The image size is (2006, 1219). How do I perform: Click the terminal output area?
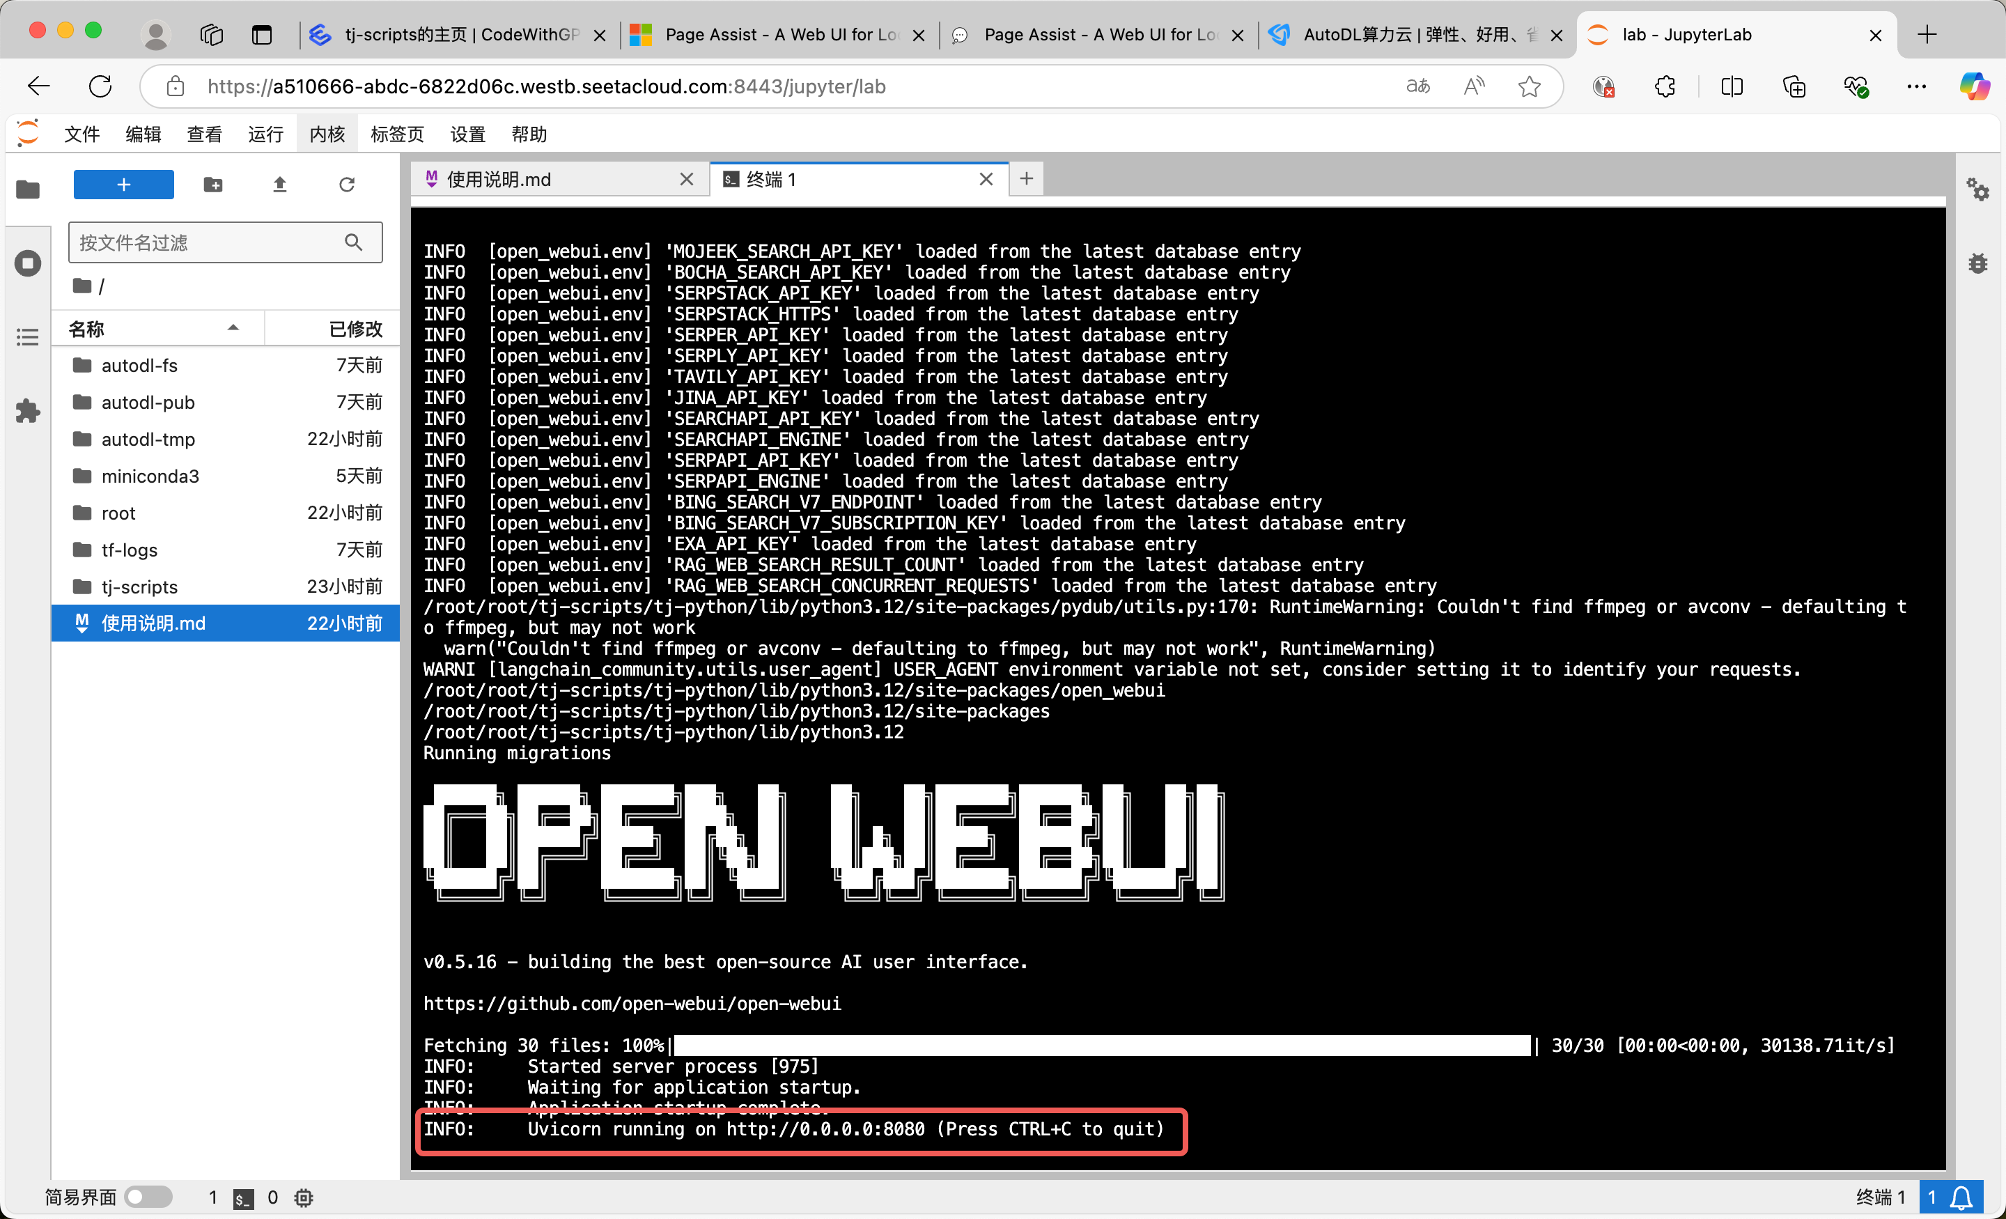pyautogui.click(x=1177, y=688)
